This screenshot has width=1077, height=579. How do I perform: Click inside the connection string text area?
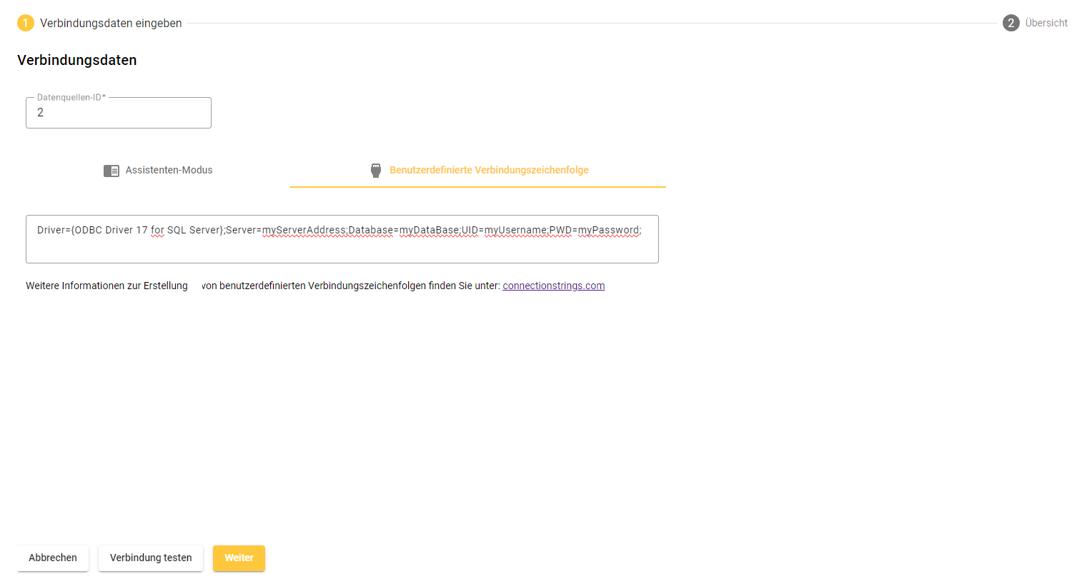[x=342, y=246]
